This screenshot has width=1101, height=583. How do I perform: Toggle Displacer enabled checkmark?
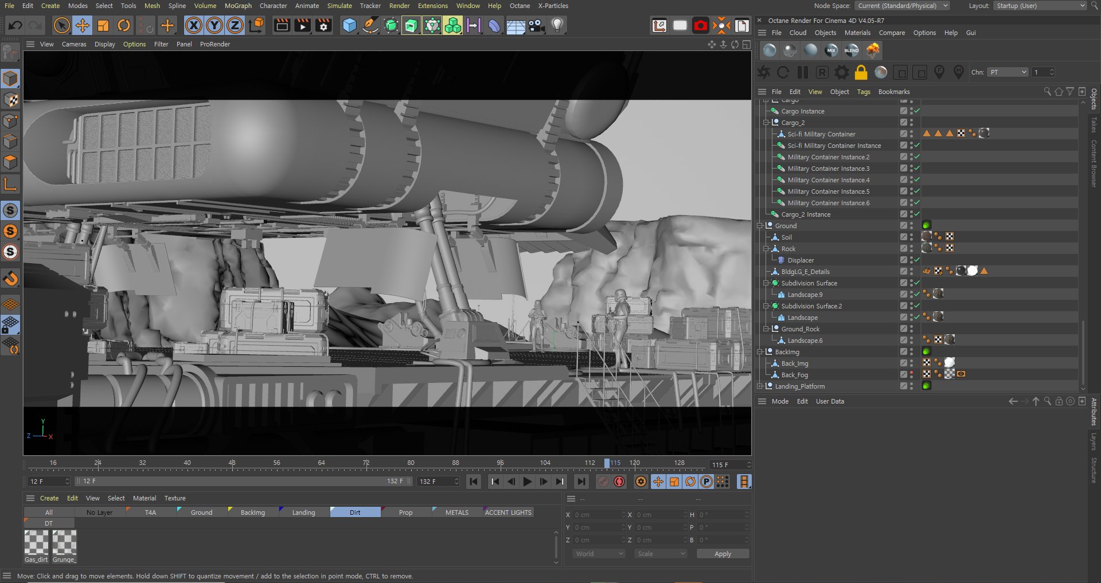point(917,260)
